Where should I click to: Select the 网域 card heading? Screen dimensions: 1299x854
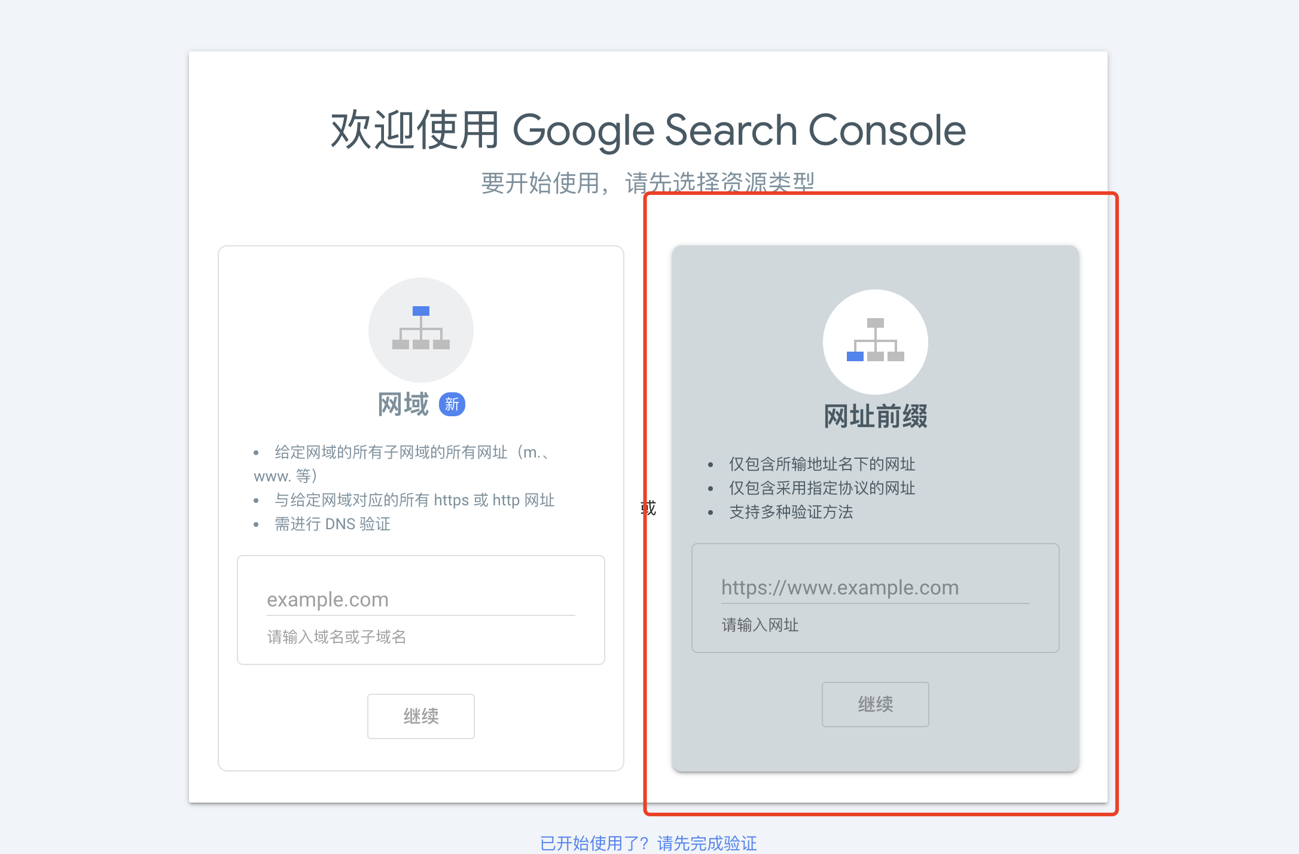tap(404, 405)
